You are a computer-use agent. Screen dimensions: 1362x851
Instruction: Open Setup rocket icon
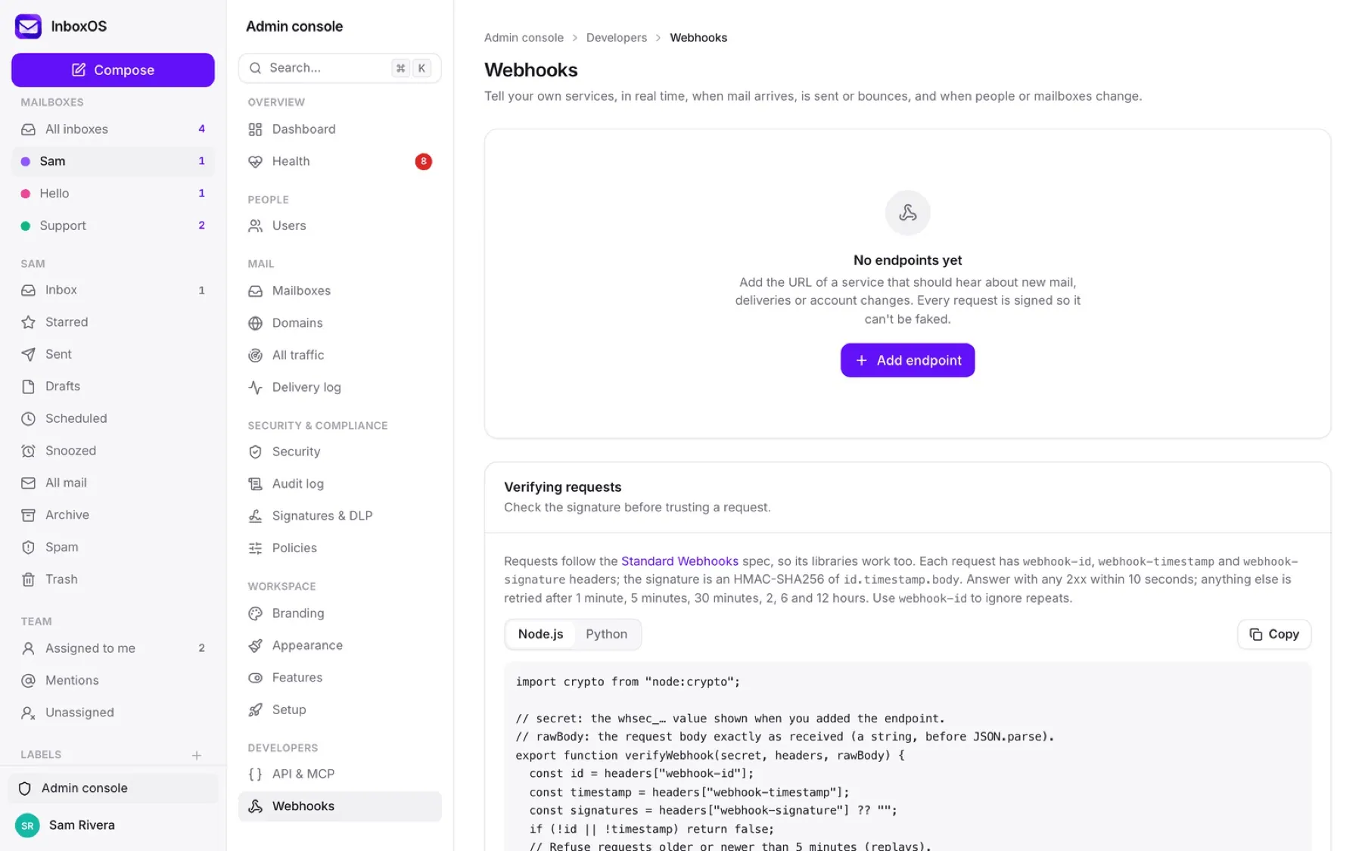(255, 710)
